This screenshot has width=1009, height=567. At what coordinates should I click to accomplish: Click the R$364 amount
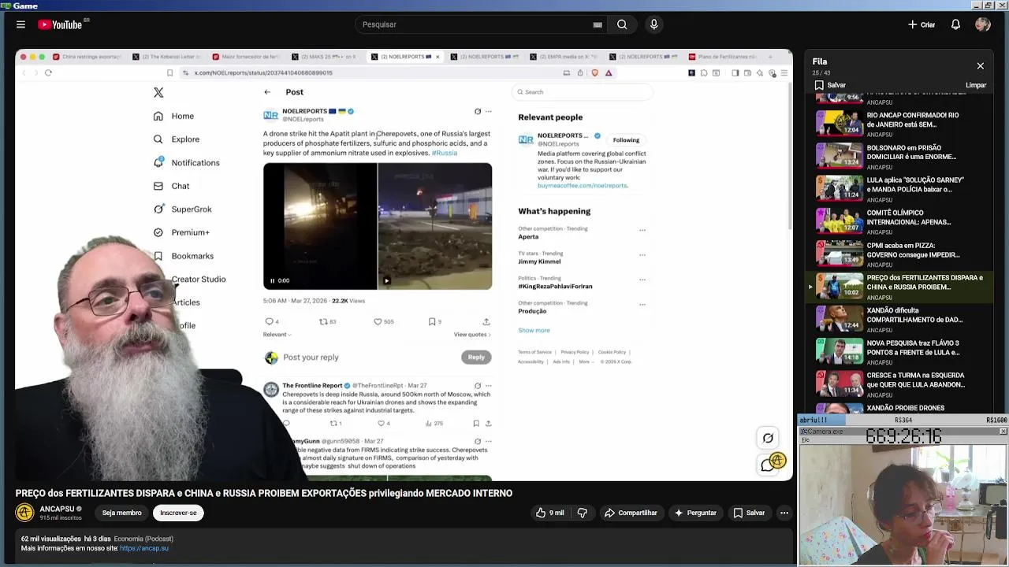click(x=903, y=421)
